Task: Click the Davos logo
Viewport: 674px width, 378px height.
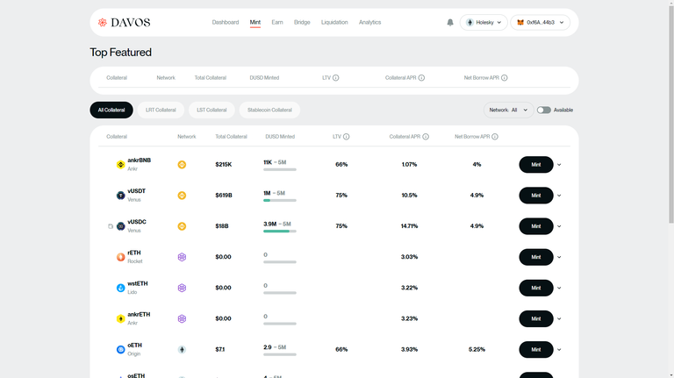Action: (x=125, y=22)
